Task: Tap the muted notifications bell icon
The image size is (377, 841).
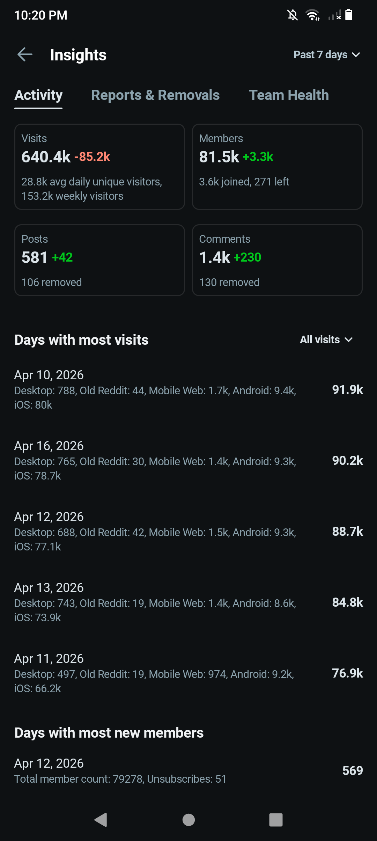Action: (x=293, y=15)
